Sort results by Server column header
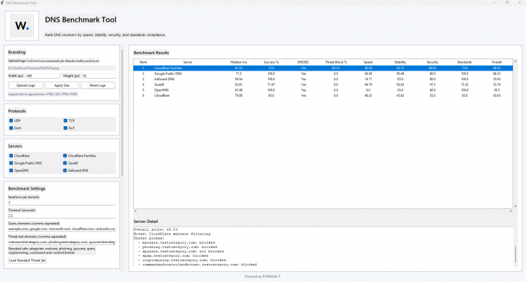The image size is (526, 282). pos(188,62)
